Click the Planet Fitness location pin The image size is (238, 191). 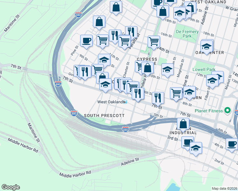(227, 111)
